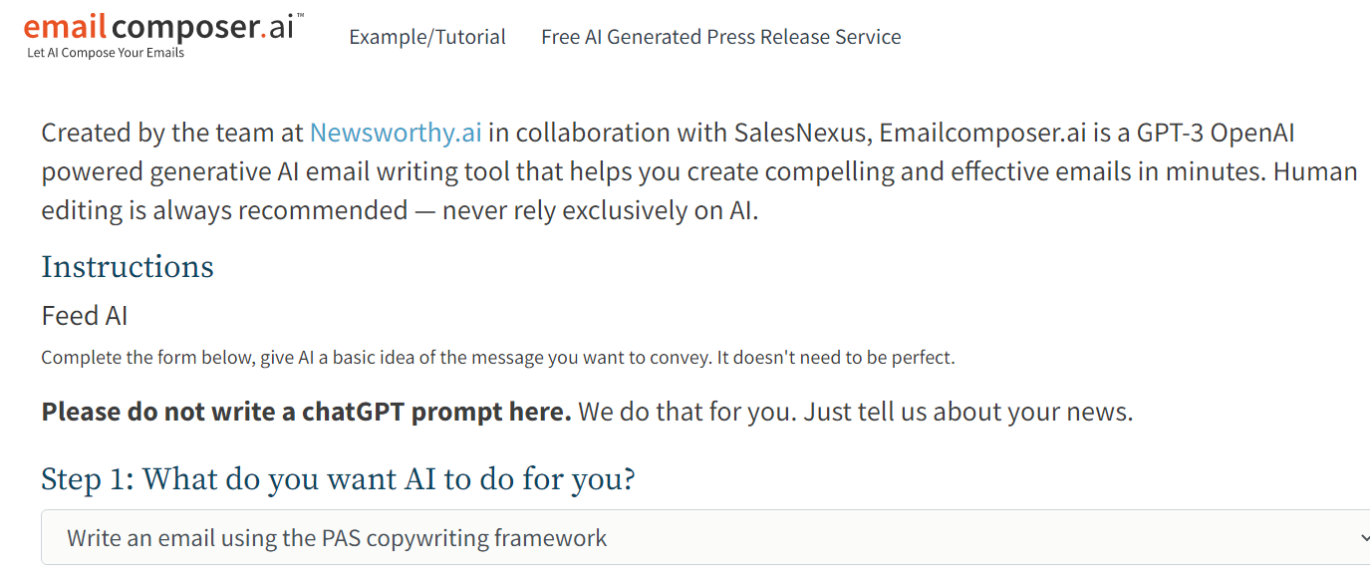Click bold "Please do not write a chatGPT prompt" text

306,412
